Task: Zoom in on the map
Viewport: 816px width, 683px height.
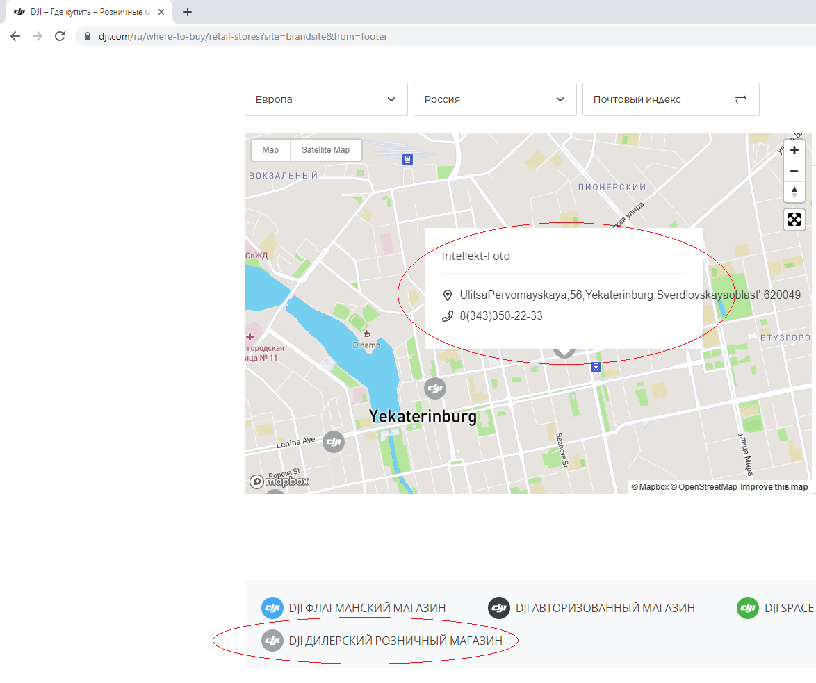Action: [x=794, y=150]
